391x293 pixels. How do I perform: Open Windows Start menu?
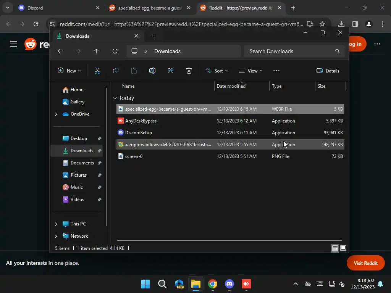tap(145, 284)
